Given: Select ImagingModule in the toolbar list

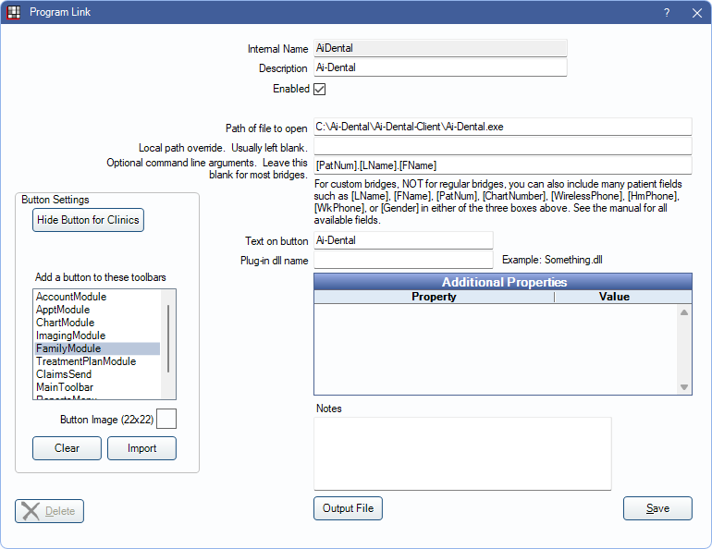Looking at the screenshot, I should coord(70,335).
